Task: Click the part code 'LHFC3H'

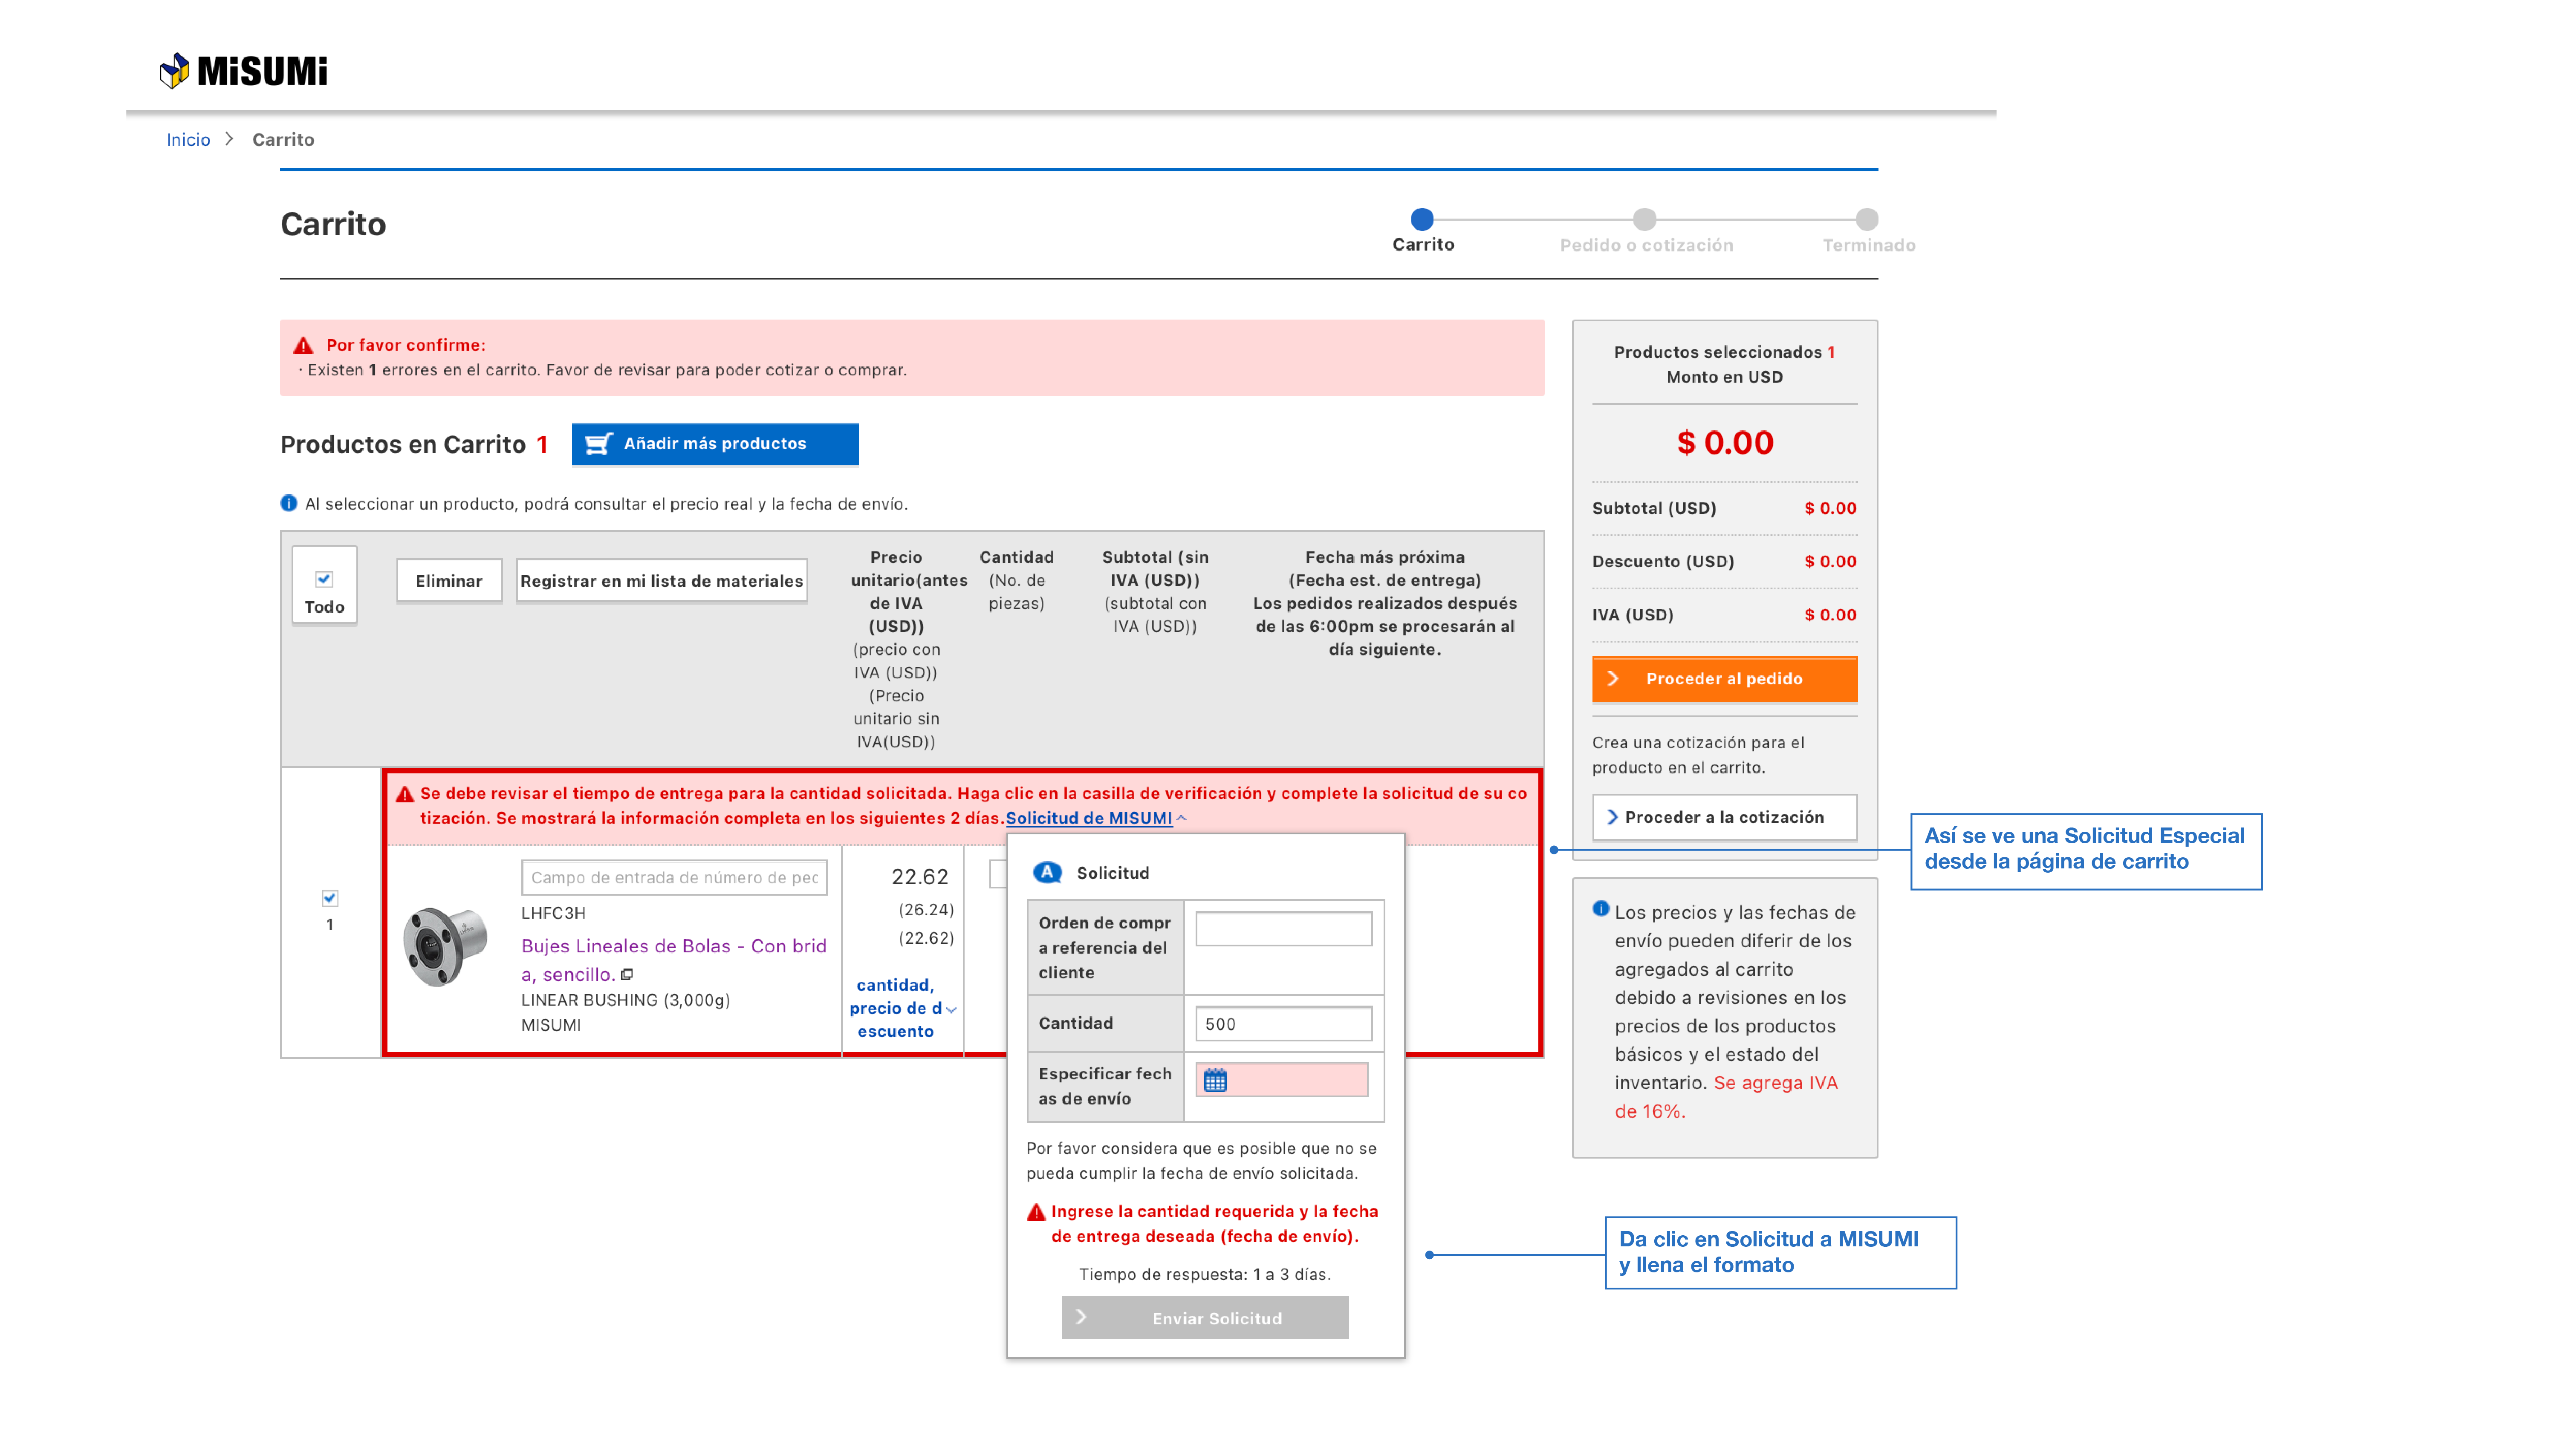Action: pyautogui.click(x=553, y=913)
